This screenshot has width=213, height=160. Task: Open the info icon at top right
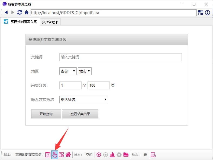207,13
